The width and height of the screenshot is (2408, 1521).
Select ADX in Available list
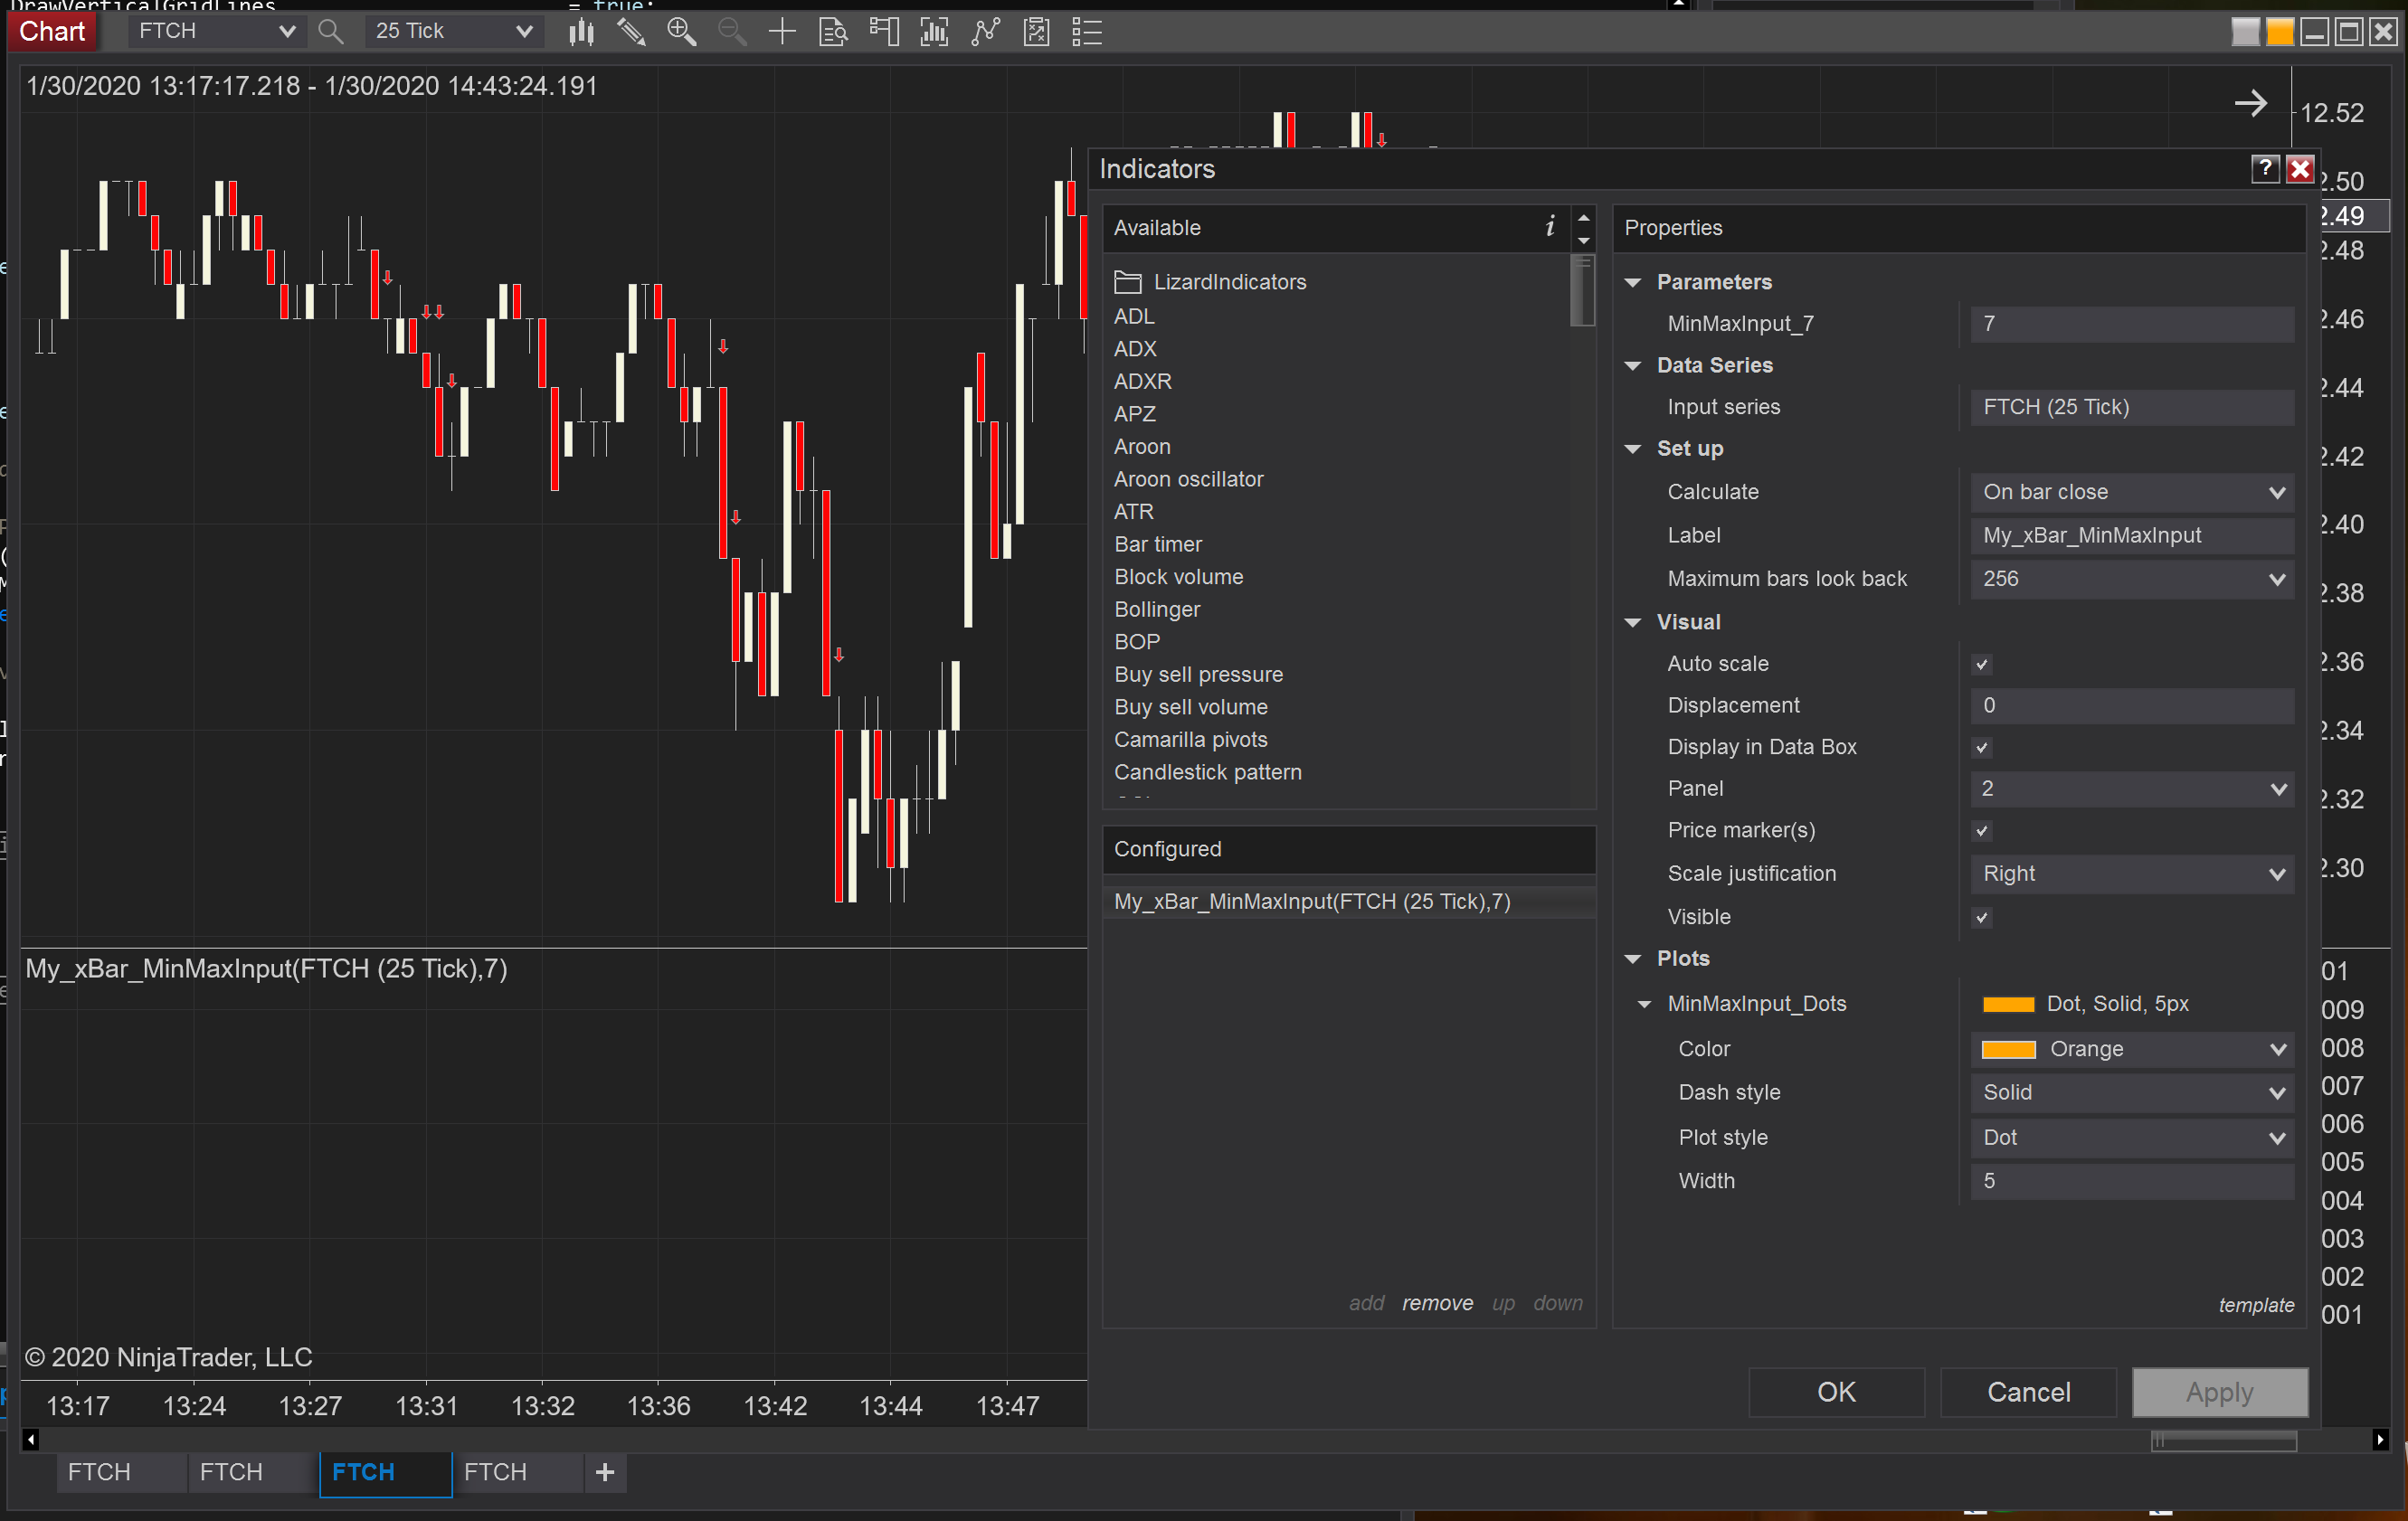[1135, 349]
